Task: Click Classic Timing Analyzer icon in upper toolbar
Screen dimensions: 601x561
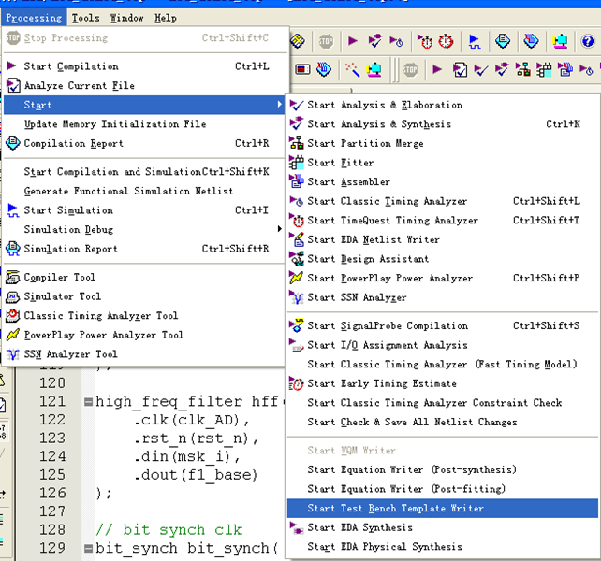Action: coord(397,40)
